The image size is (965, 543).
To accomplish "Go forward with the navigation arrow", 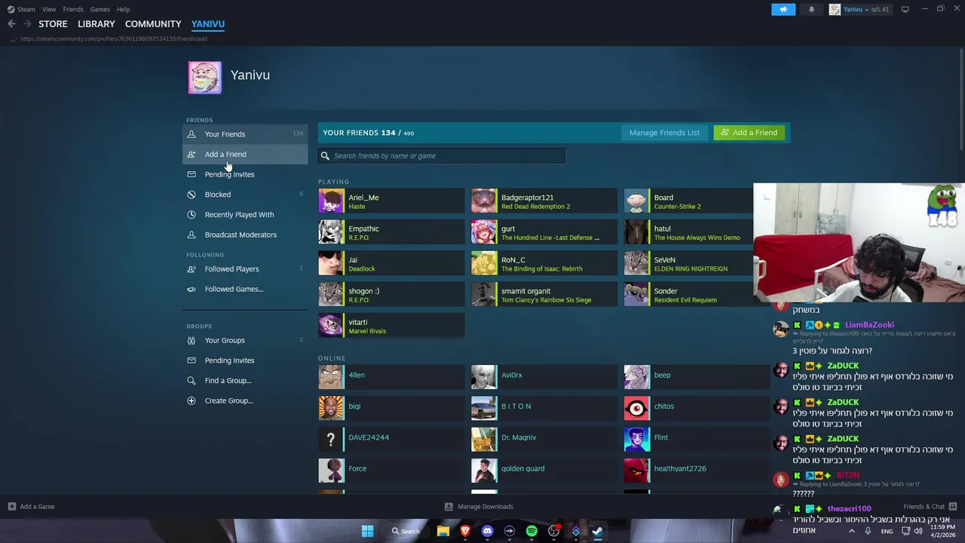I will pos(27,24).
